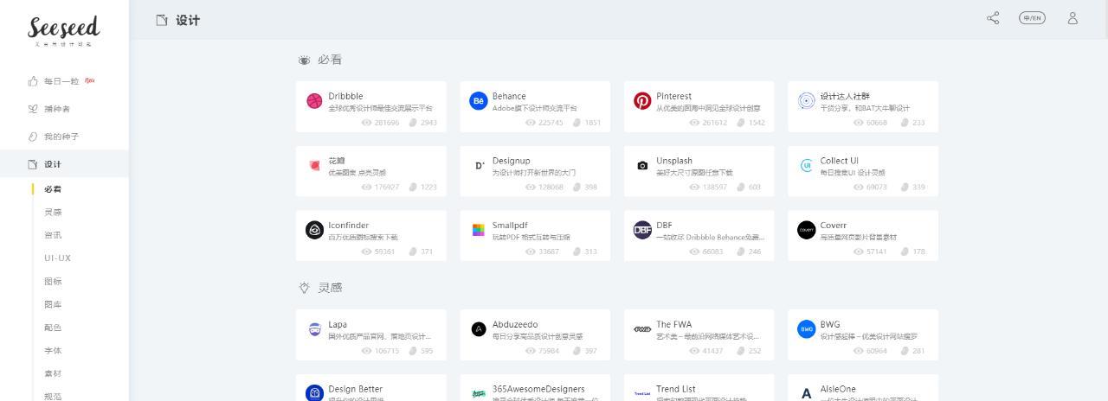This screenshot has height=401, width=1108.
Task: Click the 花瓣 red petal logo
Action: (x=314, y=166)
